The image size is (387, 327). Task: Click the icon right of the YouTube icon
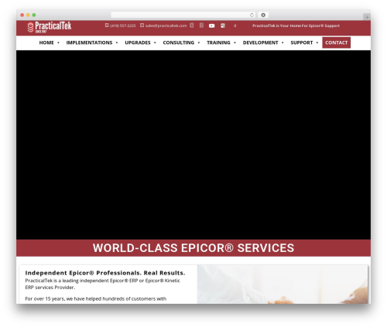coord(223,26)
